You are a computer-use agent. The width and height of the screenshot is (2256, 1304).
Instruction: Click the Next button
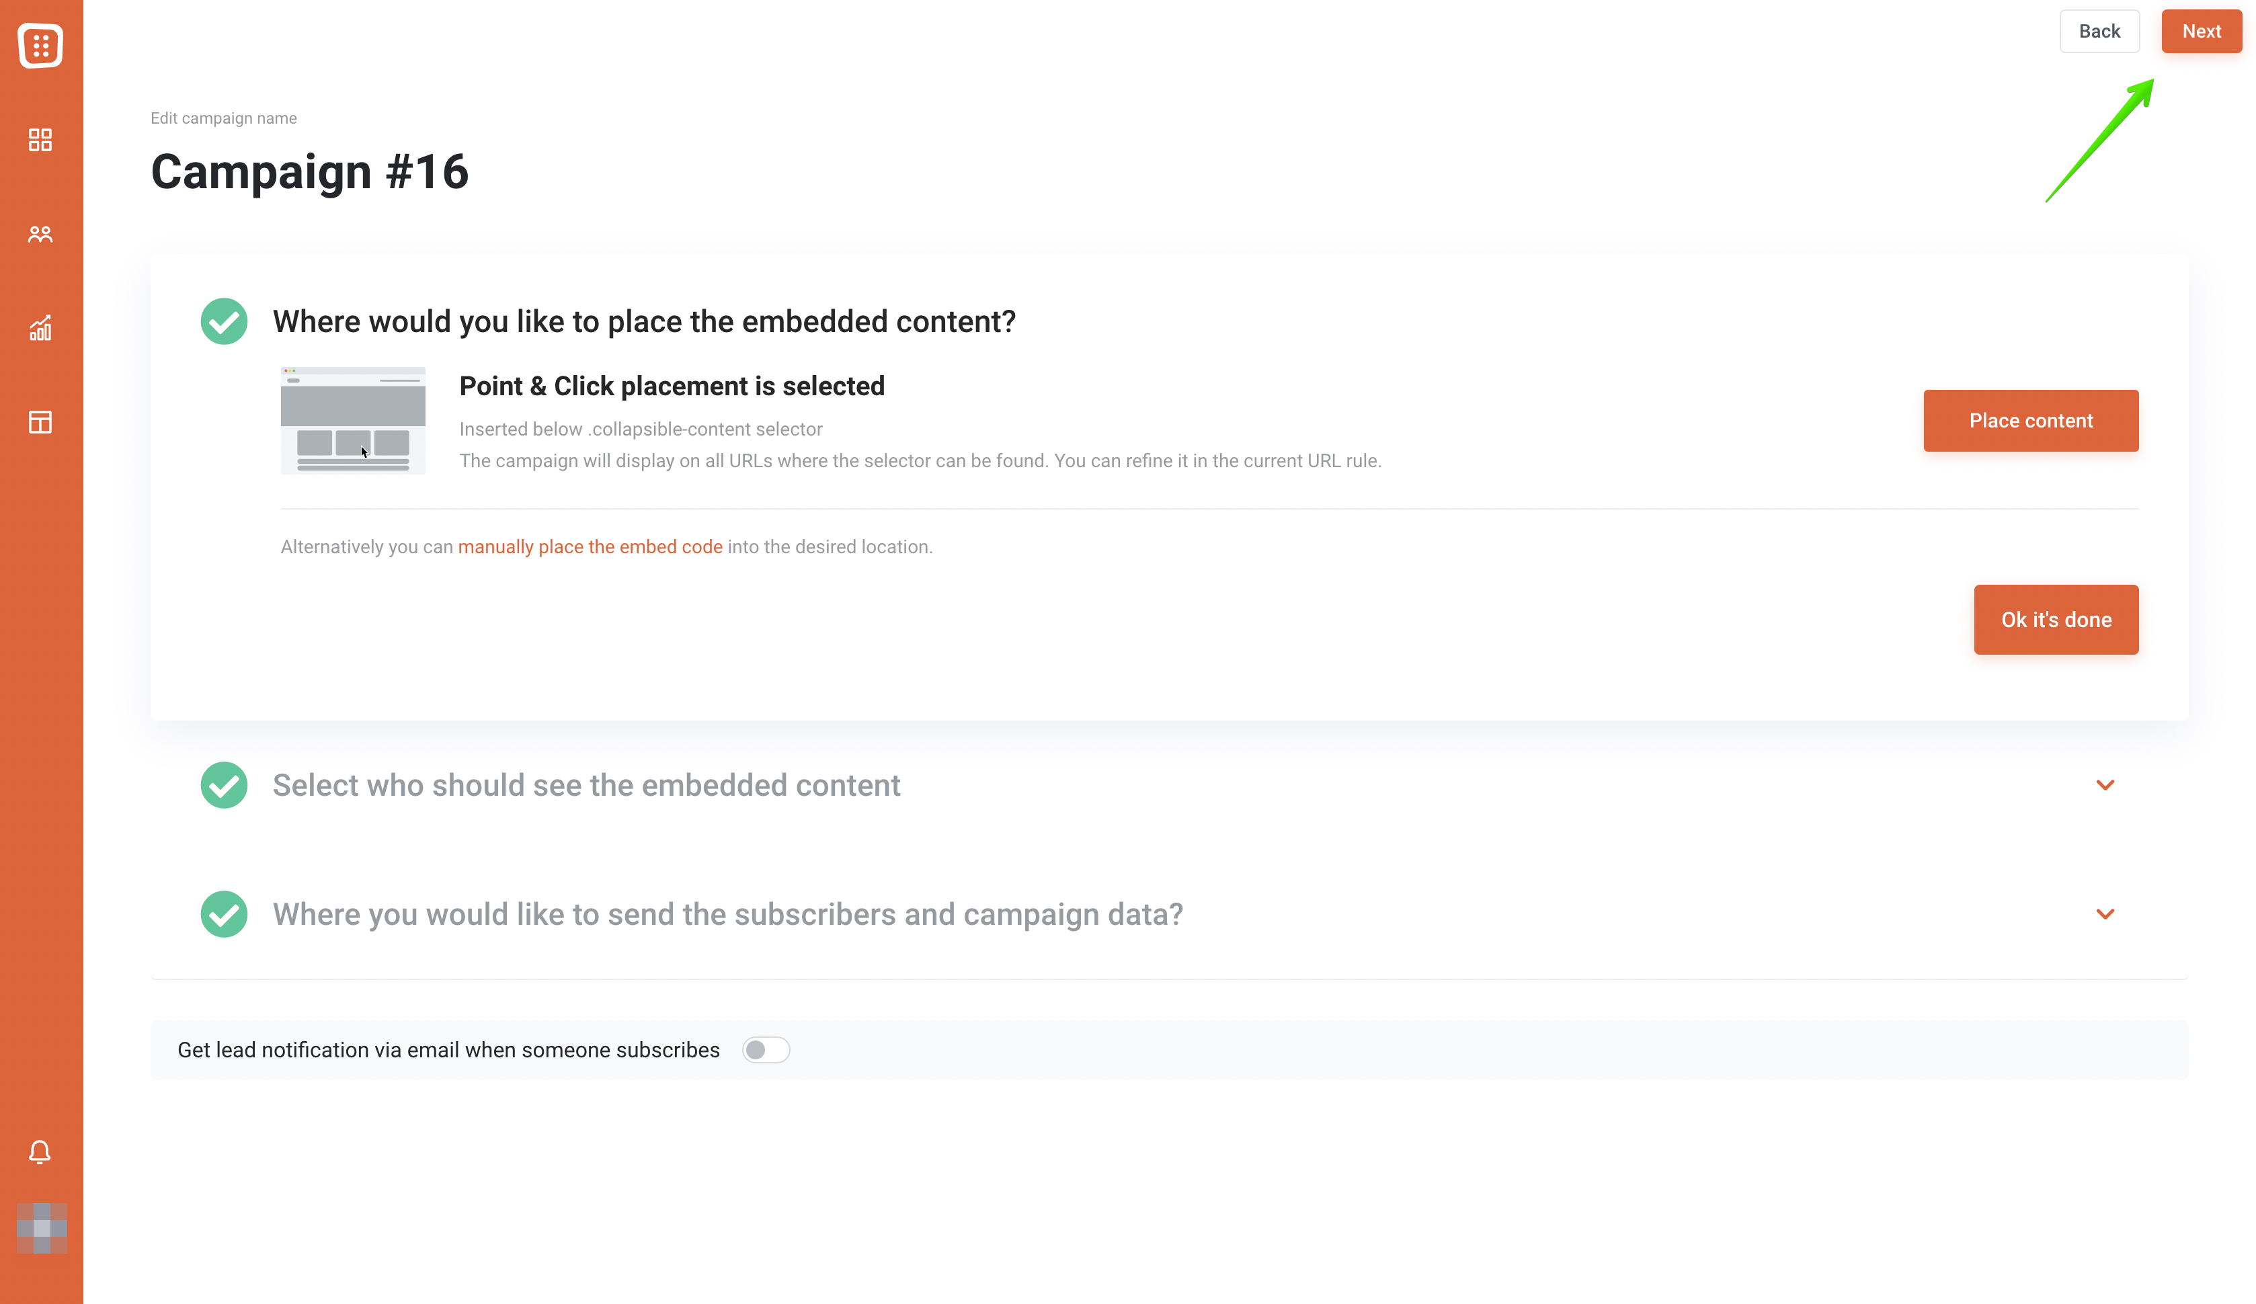(2202, 32)
